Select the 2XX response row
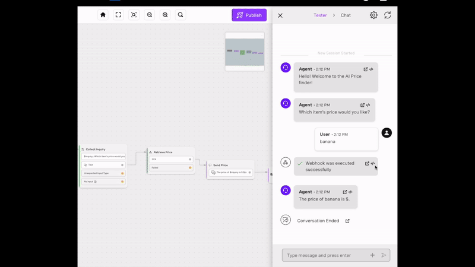 click(x=171, y=159)
